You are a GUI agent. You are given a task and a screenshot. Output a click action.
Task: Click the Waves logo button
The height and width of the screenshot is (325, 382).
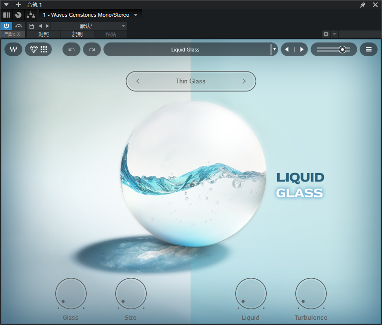coord(13,50)
